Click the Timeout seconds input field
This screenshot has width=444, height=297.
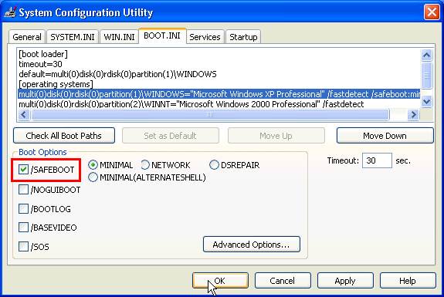click(x=377, y=160)
